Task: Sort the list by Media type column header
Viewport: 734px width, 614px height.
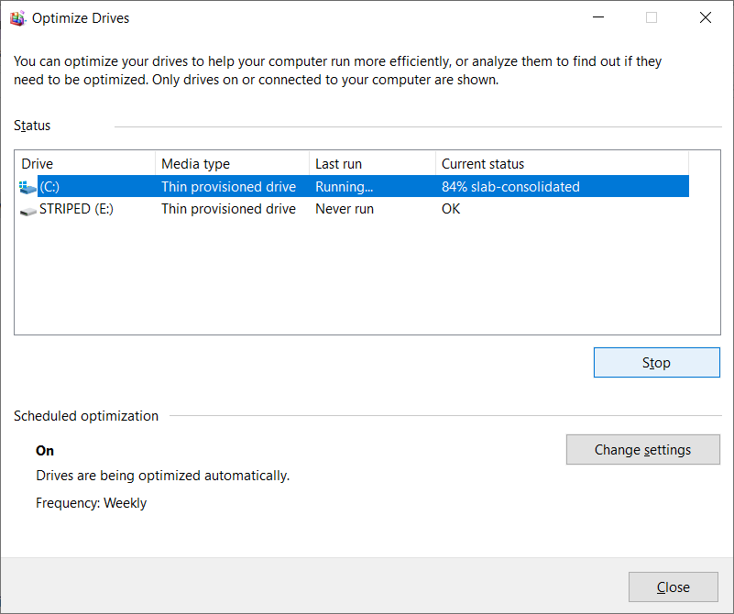Action: tap(232, 164)
